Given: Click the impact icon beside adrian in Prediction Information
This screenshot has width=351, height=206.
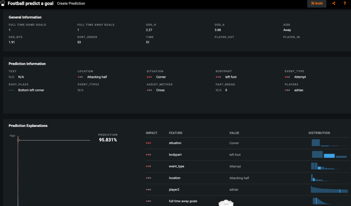Looking at the screenshot, I should tap(287, 90).
